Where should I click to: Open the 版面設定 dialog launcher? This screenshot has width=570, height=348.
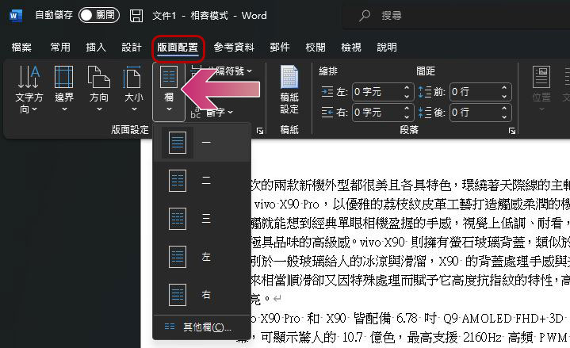coord(259,131)
